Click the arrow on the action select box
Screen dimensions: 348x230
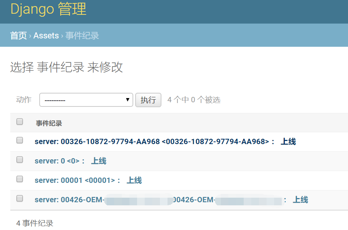(x=128, y=100)
